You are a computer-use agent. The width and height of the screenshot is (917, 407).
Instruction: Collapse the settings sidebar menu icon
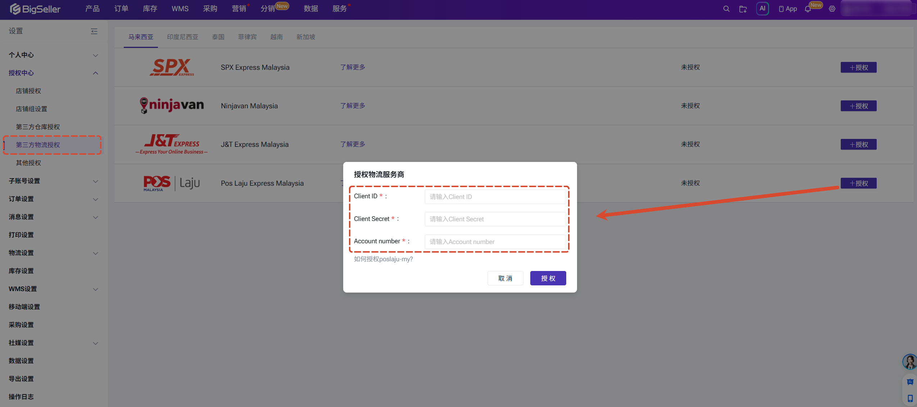coord(94,31)
